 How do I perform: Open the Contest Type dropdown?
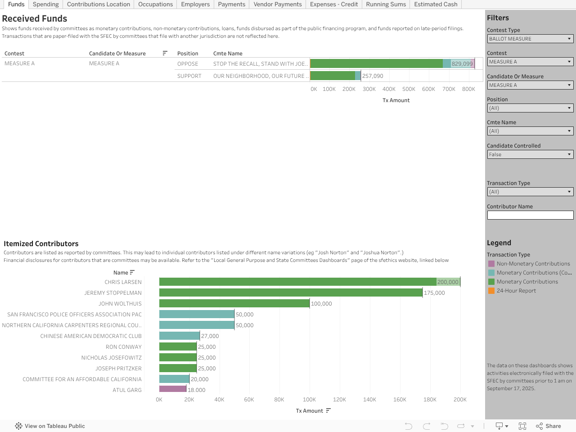(530, 39)
